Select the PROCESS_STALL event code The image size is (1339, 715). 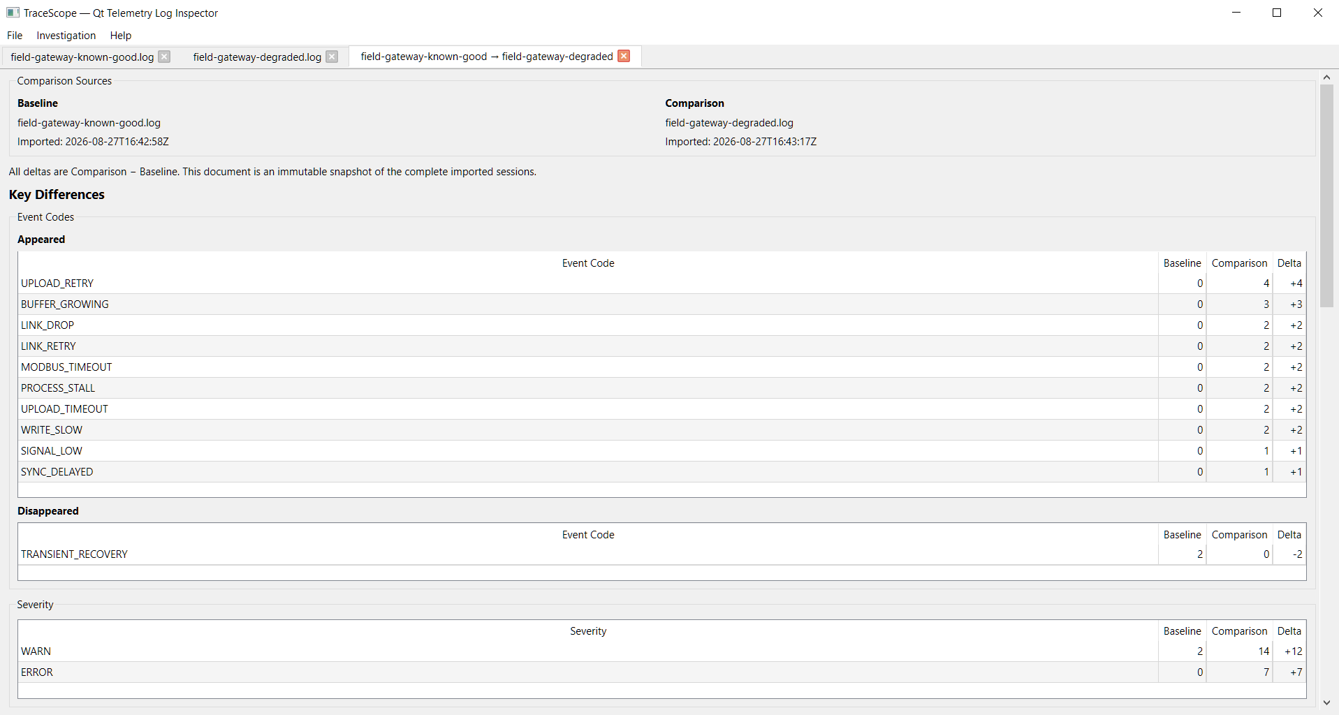58,388
